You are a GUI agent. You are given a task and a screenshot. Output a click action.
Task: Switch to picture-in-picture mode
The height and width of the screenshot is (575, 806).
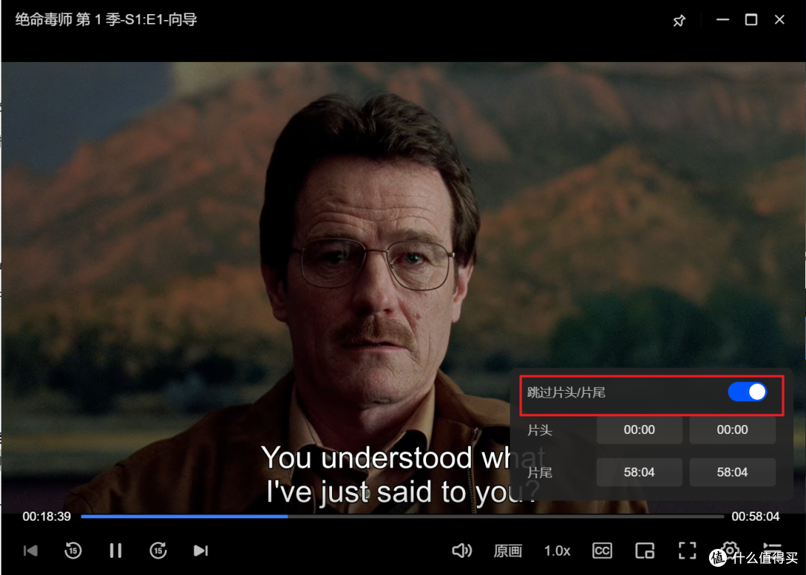(x=645, y=551)
